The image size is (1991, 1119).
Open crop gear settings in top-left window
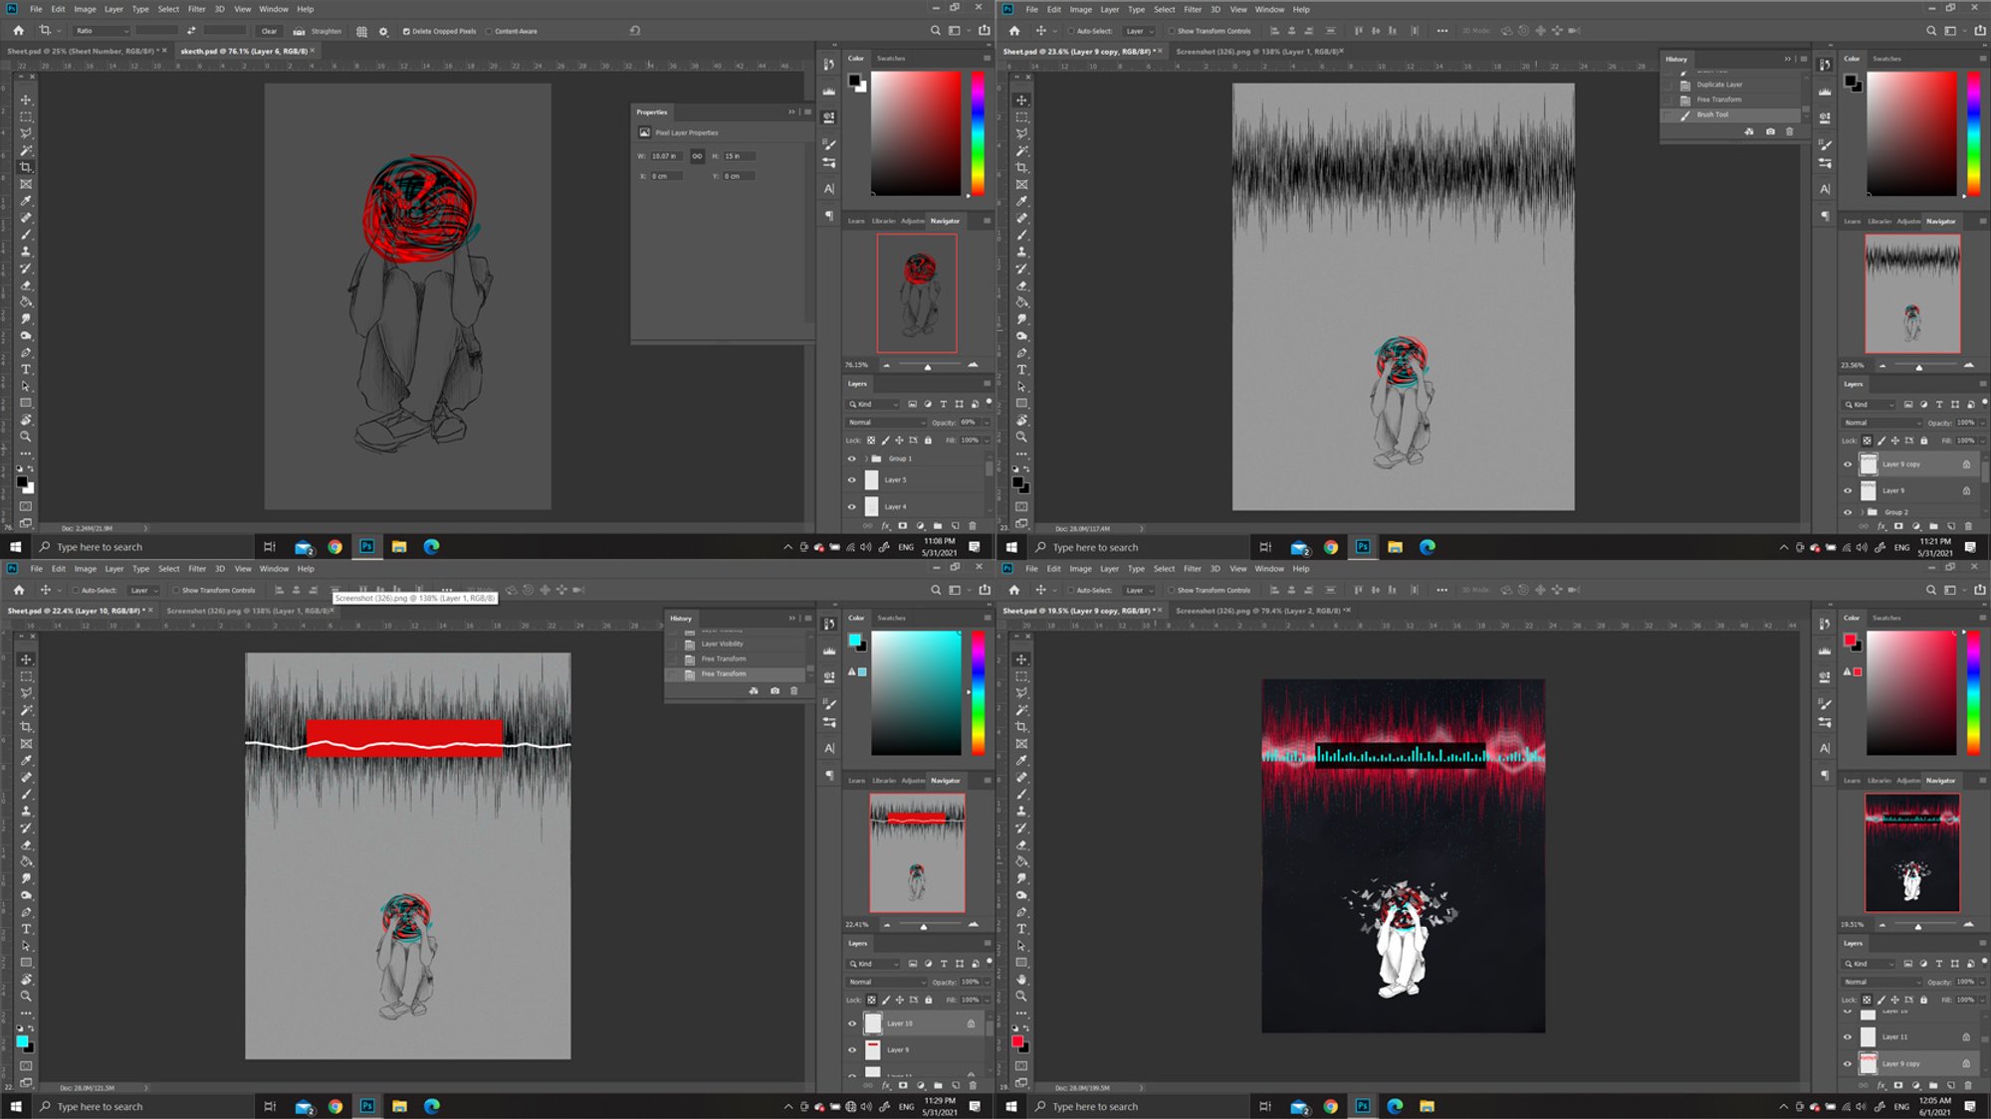pos(383,31)
